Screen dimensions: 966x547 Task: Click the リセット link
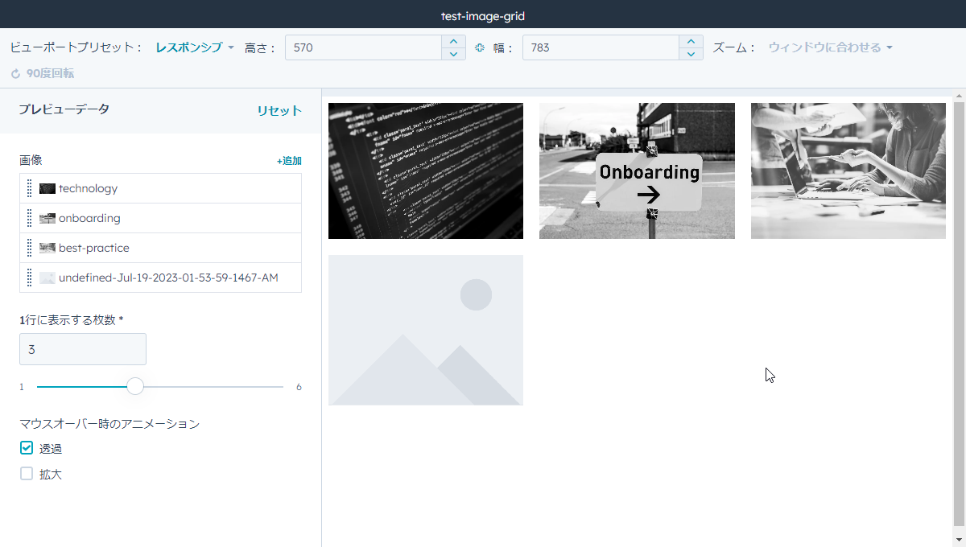coord(279,111)
